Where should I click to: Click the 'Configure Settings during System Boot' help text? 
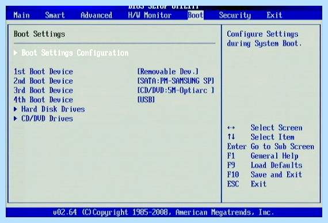[x=264, y=39]
